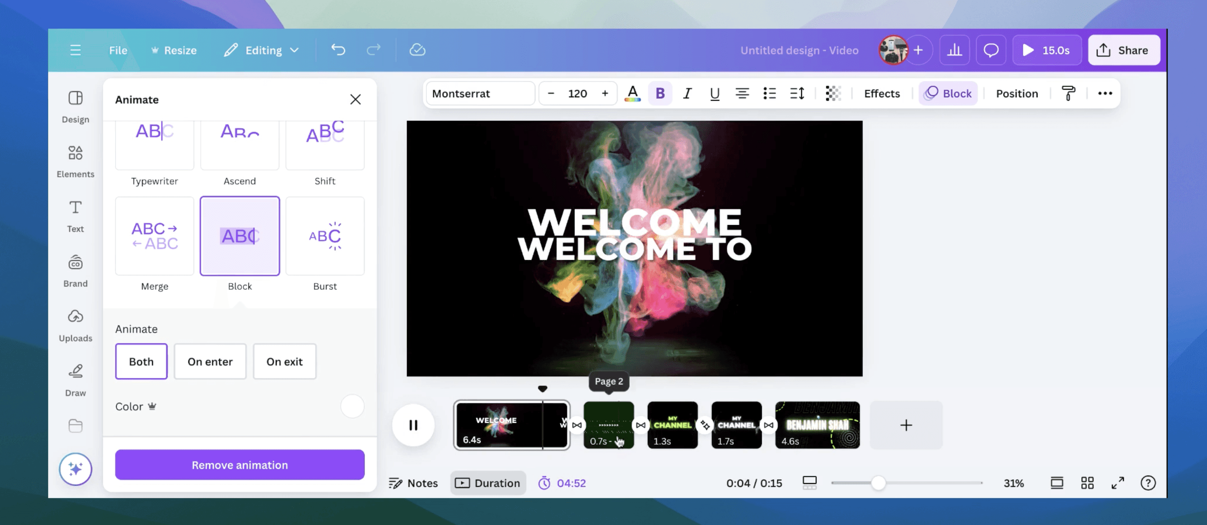Open the Elements sidebar panel
Viewport: 1207px width, 525px height.
(x=76, y=162)
